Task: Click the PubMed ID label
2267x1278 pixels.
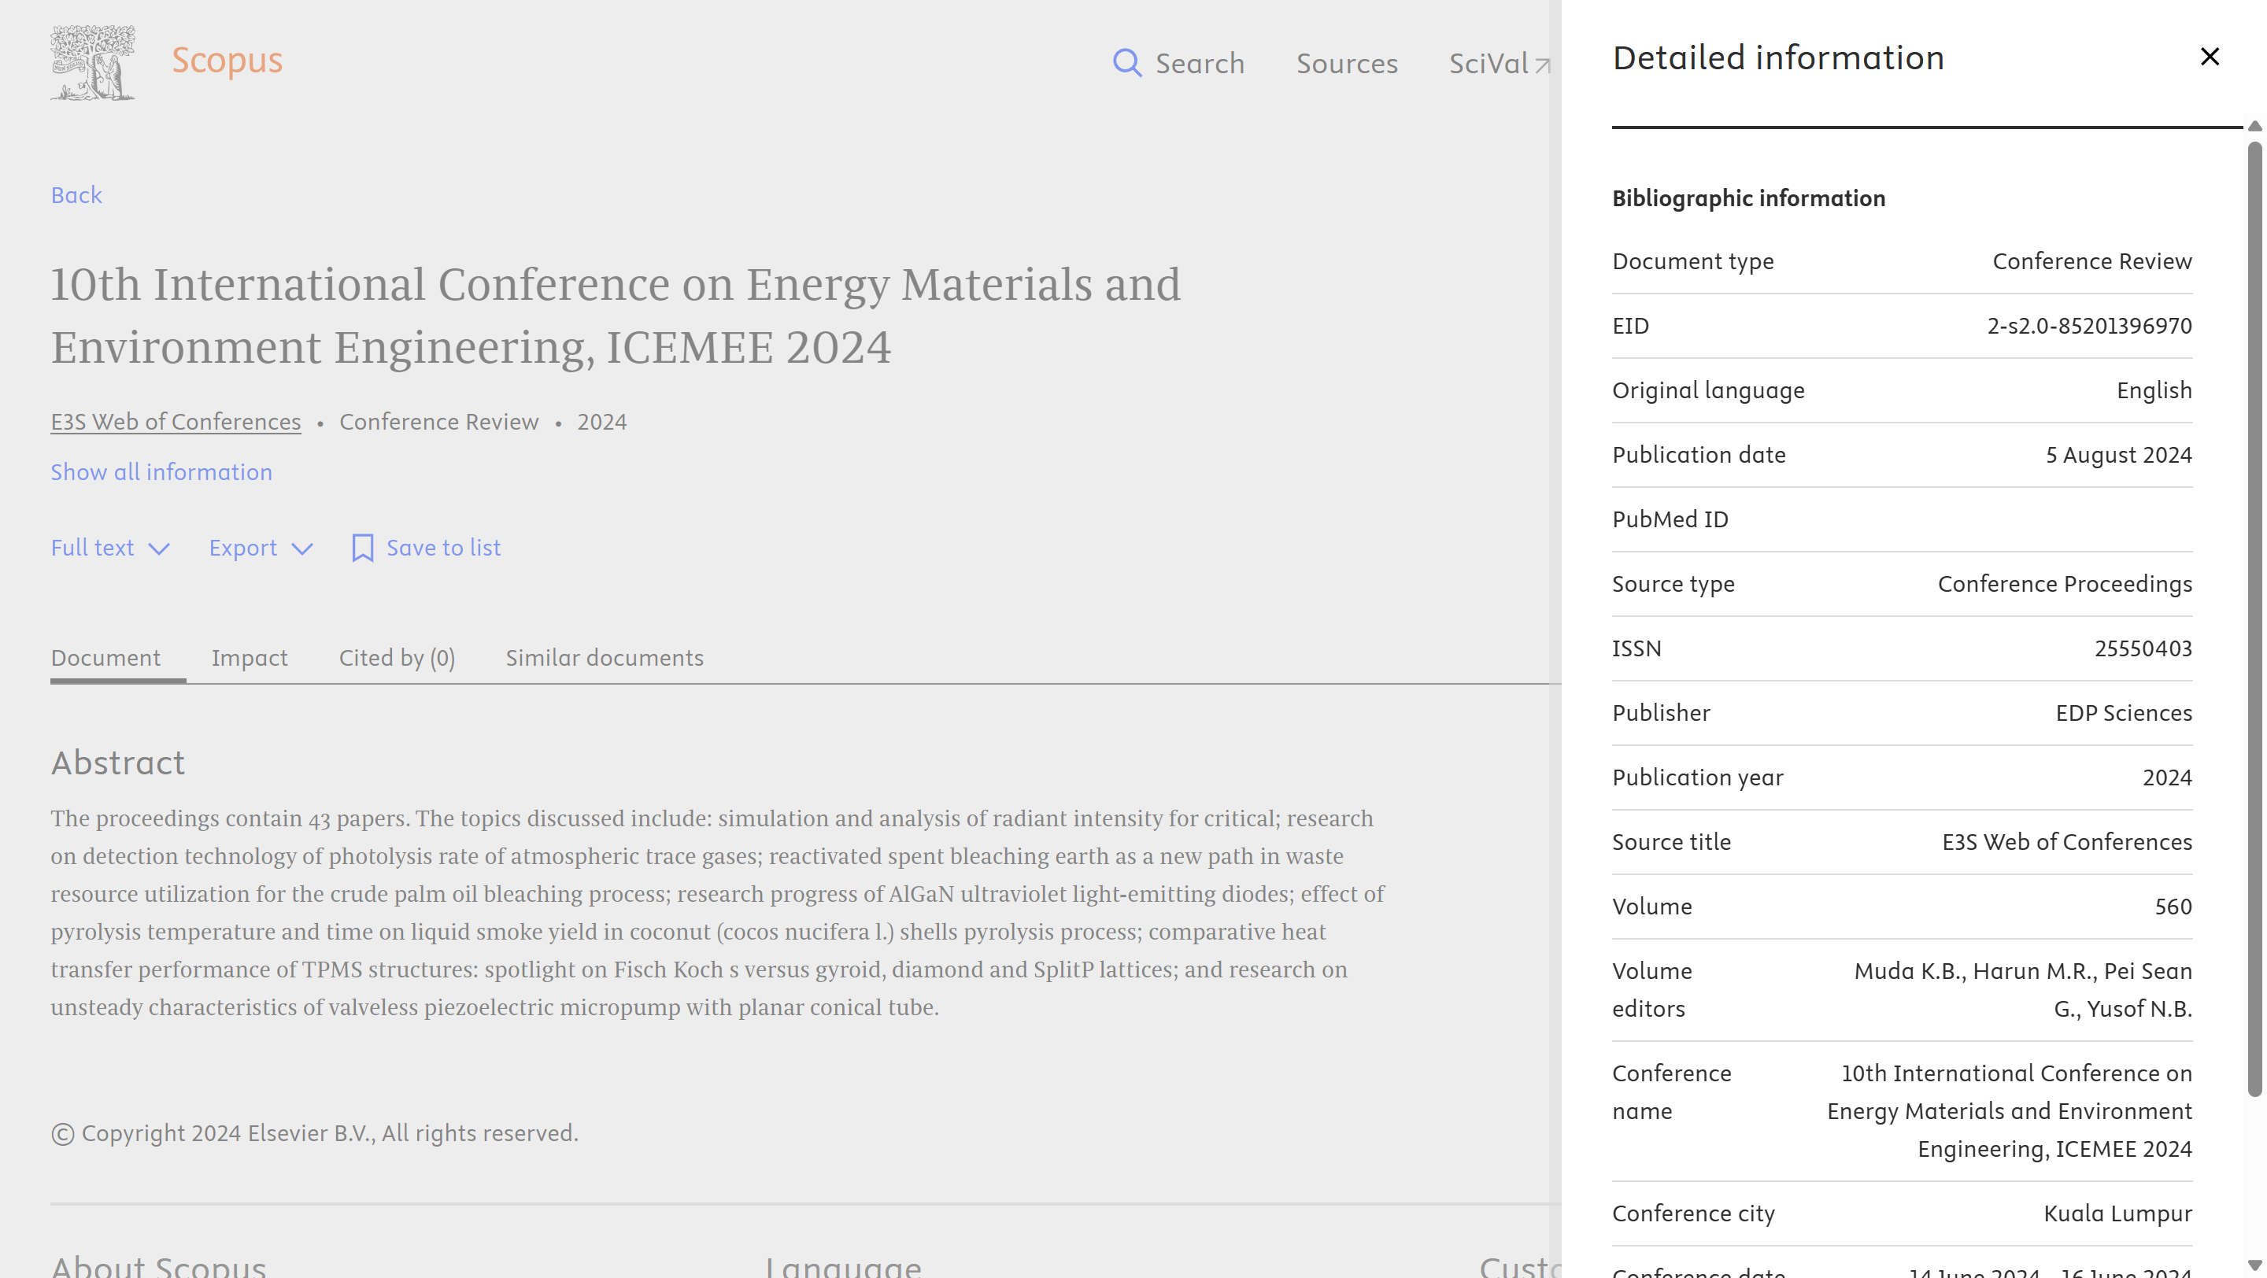Action: coord(1670,520)
